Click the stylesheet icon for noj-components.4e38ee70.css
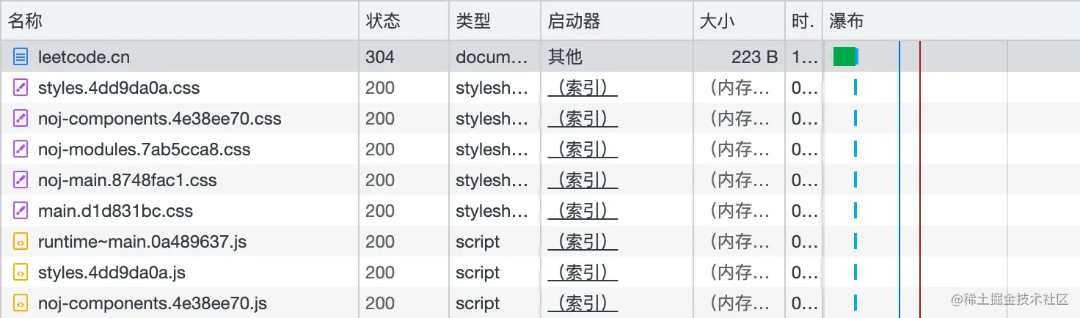The height and width of the screenshot is (318, 1080). pos(21,118)
